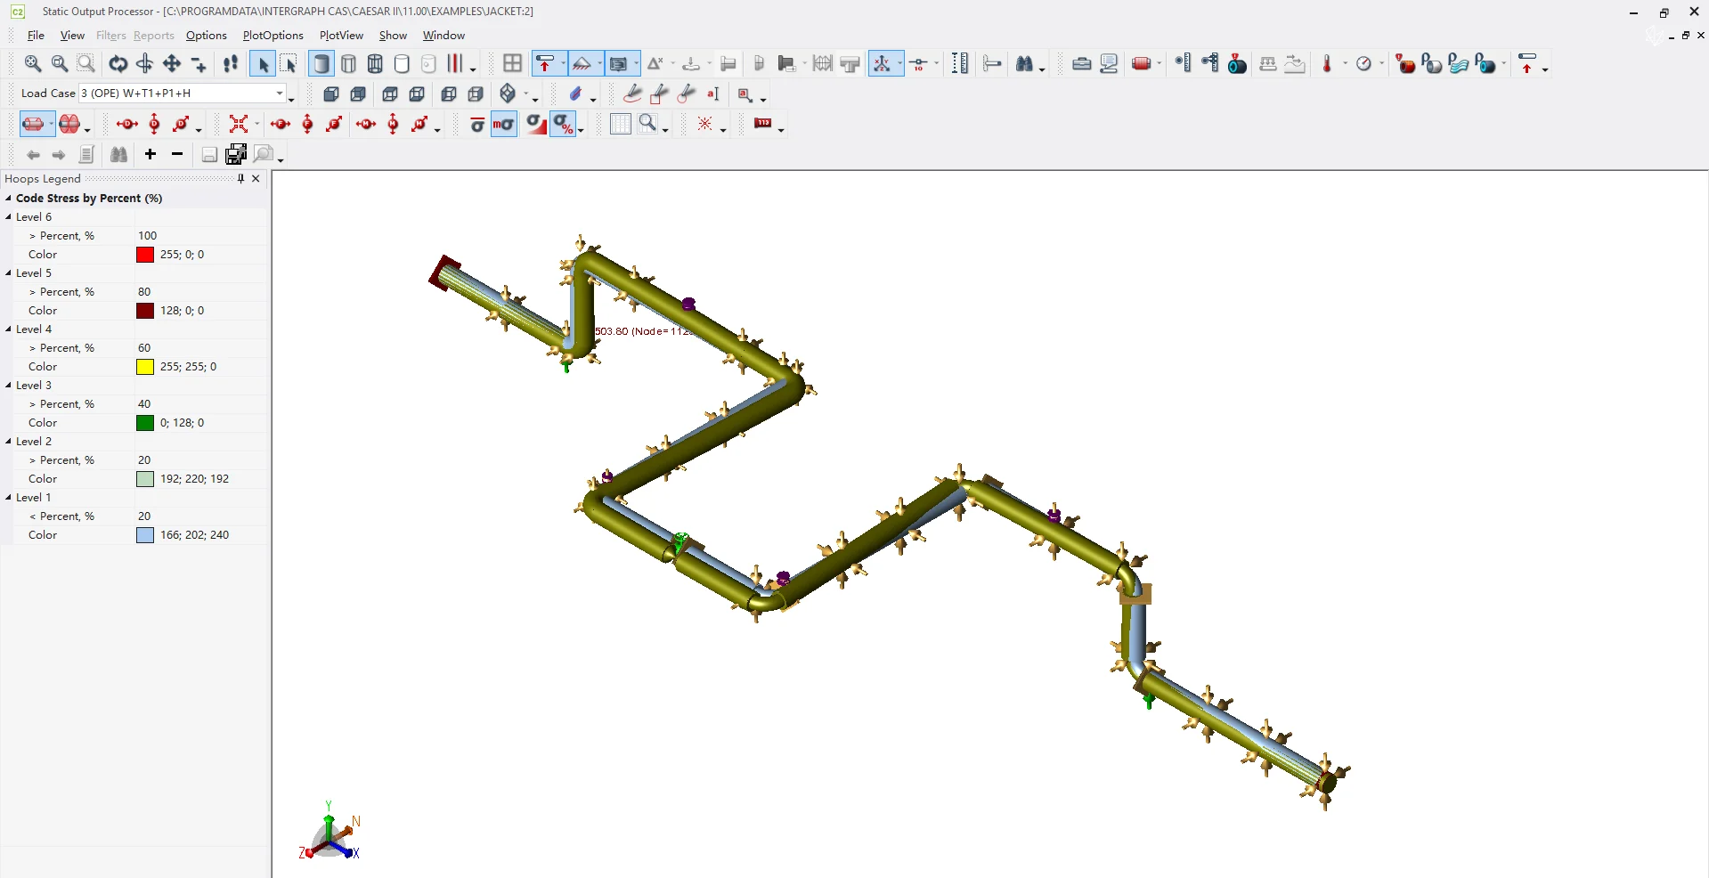Collapse the Level 1 legend node
The height and width of the screenshot is (878, 1709).
(x=9, y=498)
